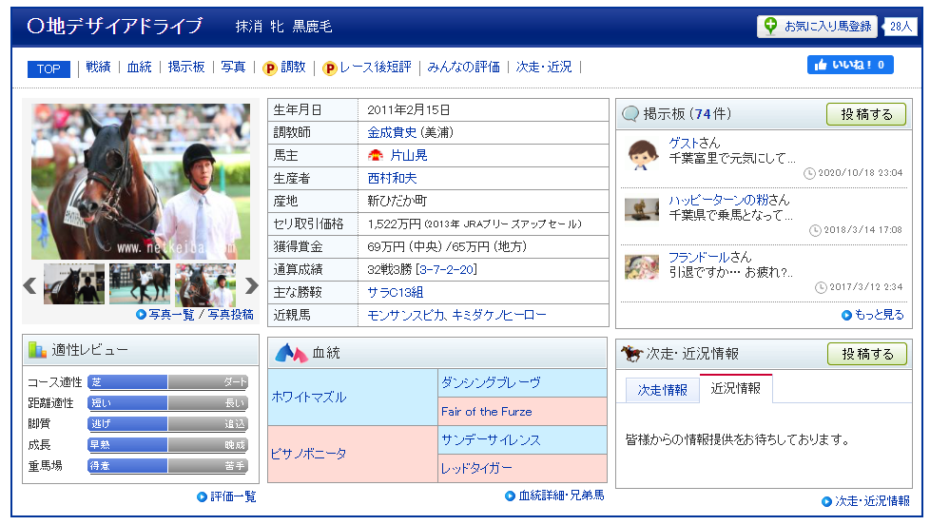
Task: Click the コース適性 turf-dirt gauge bar
Action: pyautogui.click(x=167, y=382)
